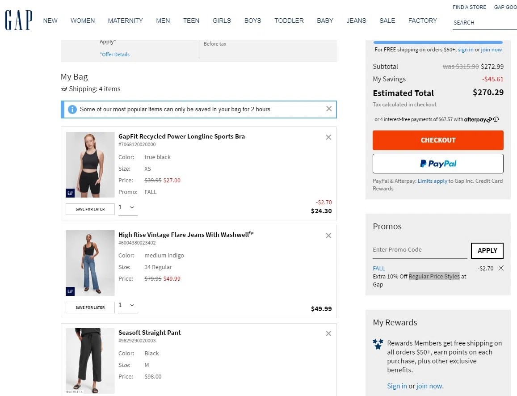Open High Rise Flare Jeans product image
517x396 pixels.
tap(90, 263)
